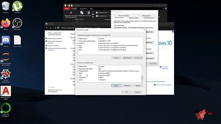221x124 pixels.
Task: Select Дополнительно tab in System Properties
Action: 119,18
